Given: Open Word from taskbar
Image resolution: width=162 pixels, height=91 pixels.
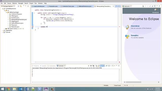Looking at the screenshot, I should (27, 89).
